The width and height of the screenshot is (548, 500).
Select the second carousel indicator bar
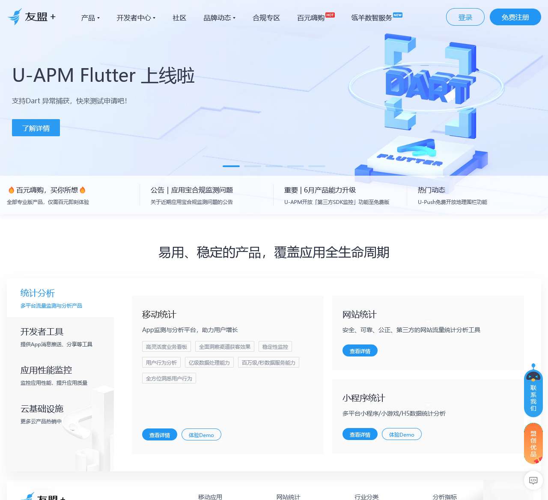(x=253, y=166)
